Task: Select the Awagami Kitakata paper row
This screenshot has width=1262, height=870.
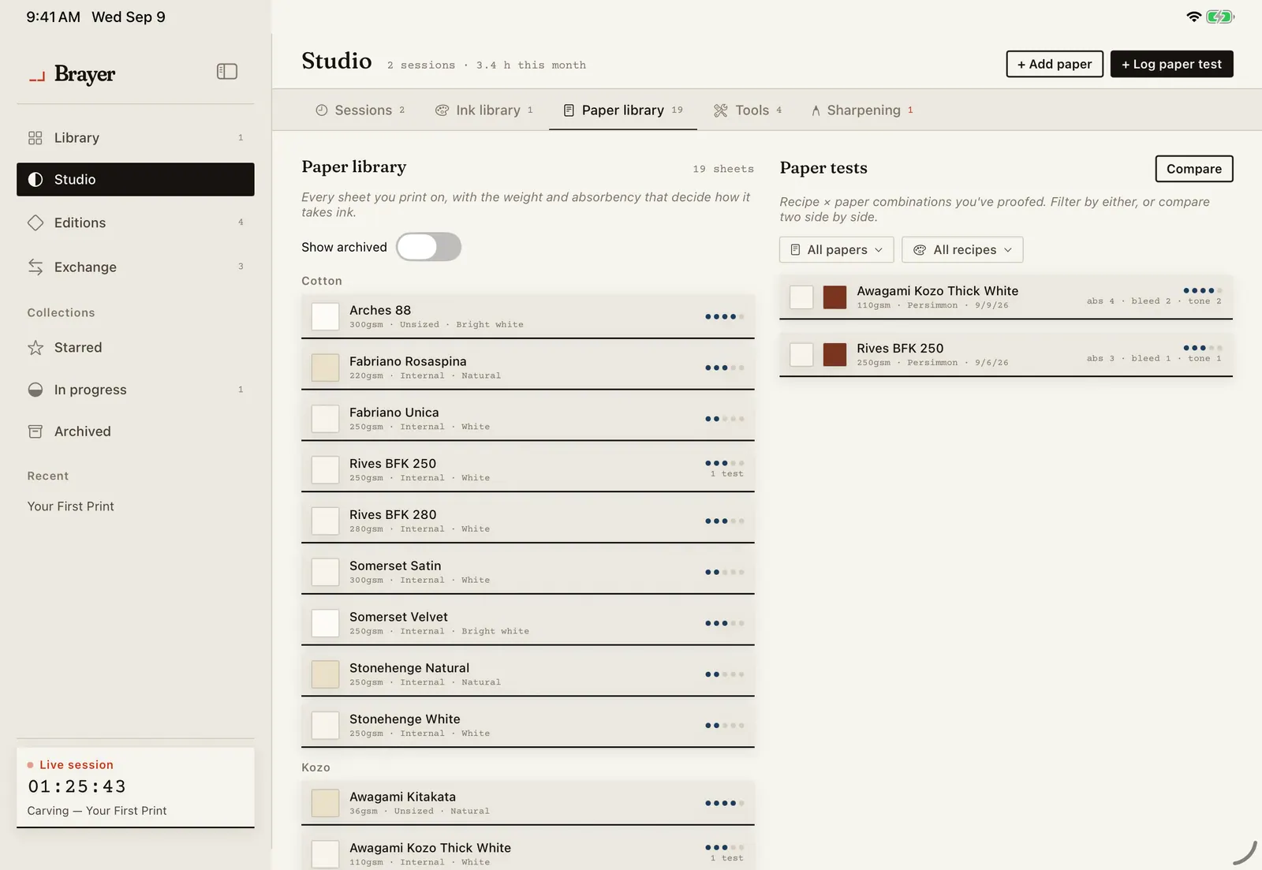Action: (528, 803)
